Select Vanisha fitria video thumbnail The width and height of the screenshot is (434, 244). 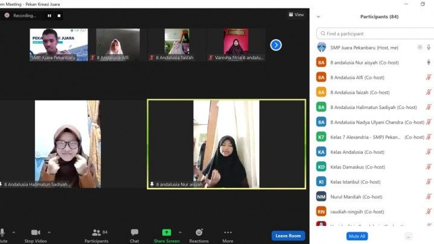[x=236, y=45]
